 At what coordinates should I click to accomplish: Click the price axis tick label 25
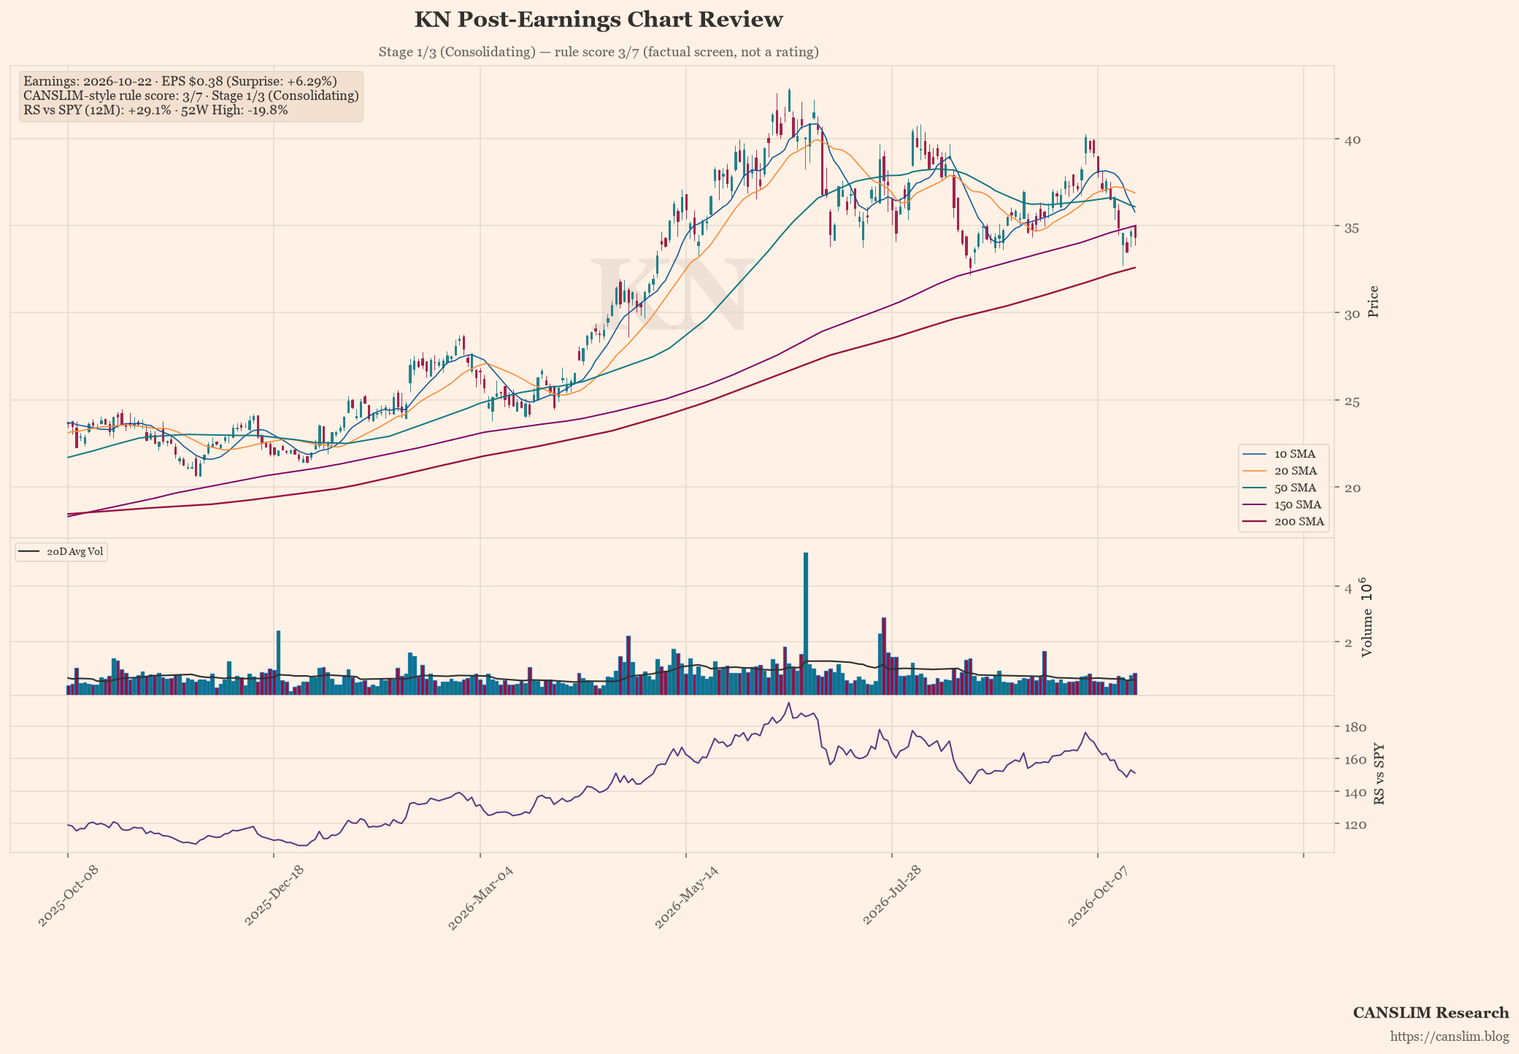click(1350, 401)
